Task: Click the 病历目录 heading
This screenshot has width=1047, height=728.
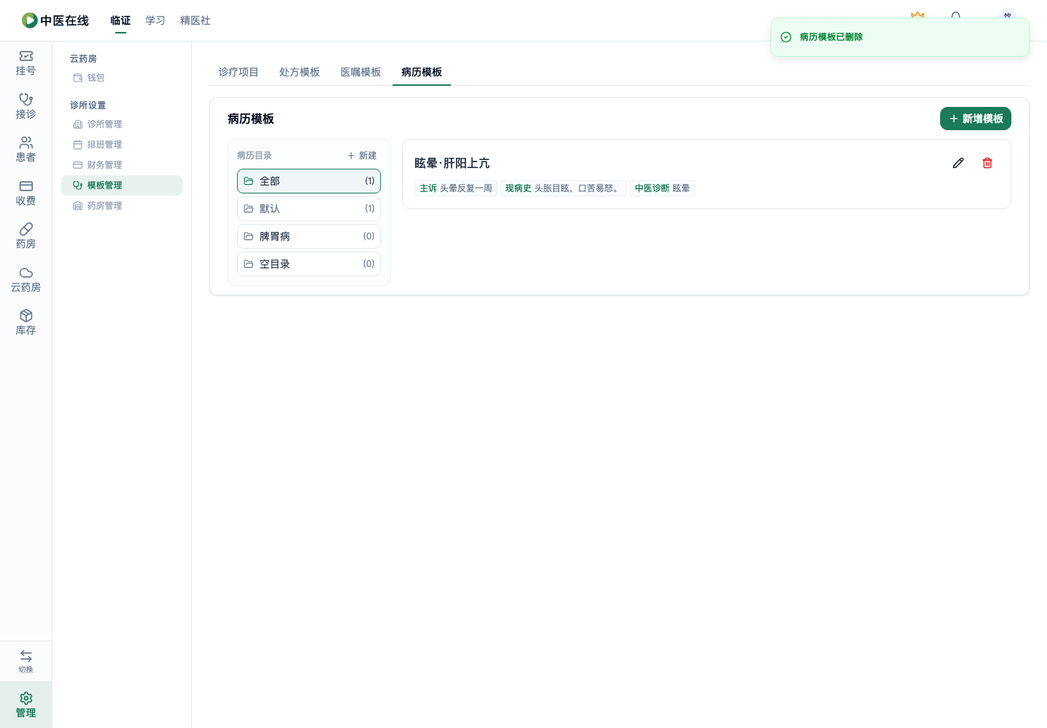Action: coord(254,156)
